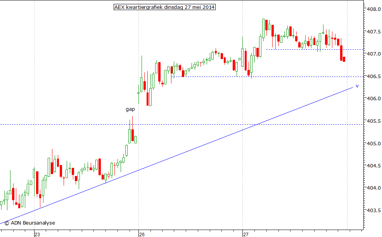
Task: Click the price label 404.0
Action: tap(374, 188)
